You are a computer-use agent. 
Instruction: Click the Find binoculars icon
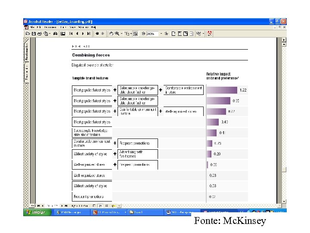click(x=56, y=34)
